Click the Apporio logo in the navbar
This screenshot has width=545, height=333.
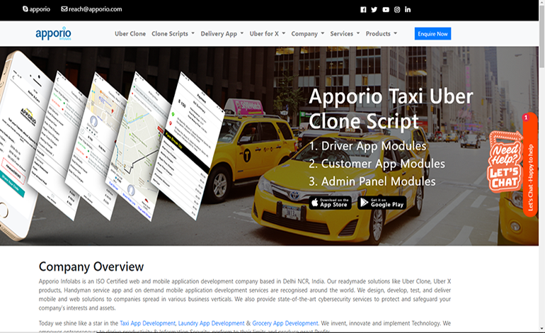(x=53, y=33)
